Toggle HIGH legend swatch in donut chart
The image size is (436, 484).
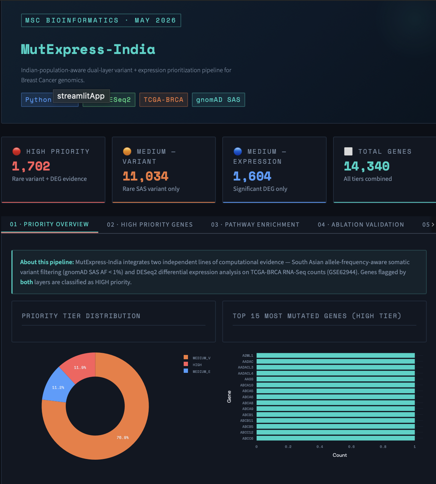(186, 364)
